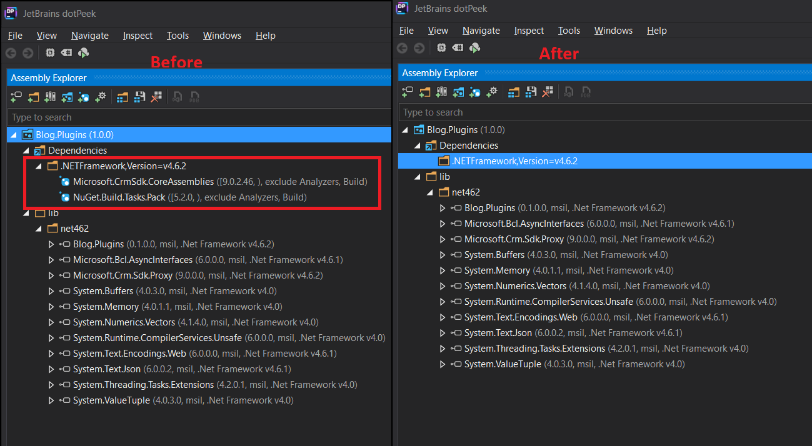Open Windows menu in right window

coord(613,31)
